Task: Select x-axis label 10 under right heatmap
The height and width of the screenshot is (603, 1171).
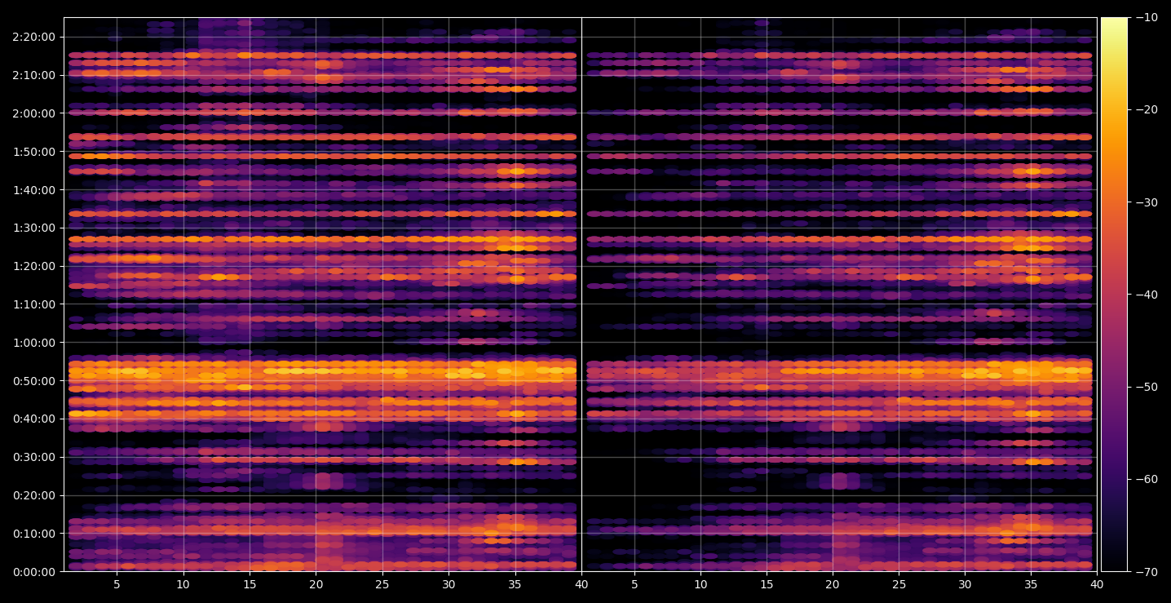Action: point(700,585)
